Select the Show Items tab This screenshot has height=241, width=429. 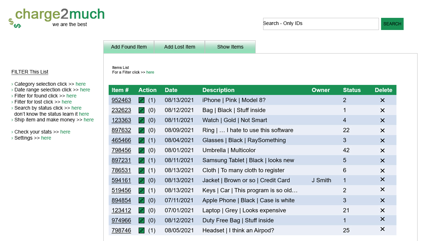[230, 47]
